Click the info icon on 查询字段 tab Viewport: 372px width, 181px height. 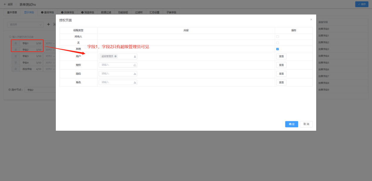[x=42, y=13]
